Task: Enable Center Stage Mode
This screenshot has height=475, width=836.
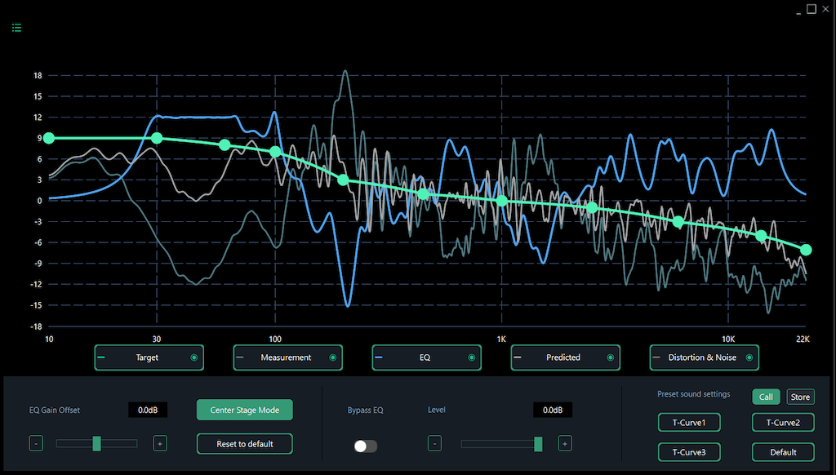Action: click(x=244, y=410)
